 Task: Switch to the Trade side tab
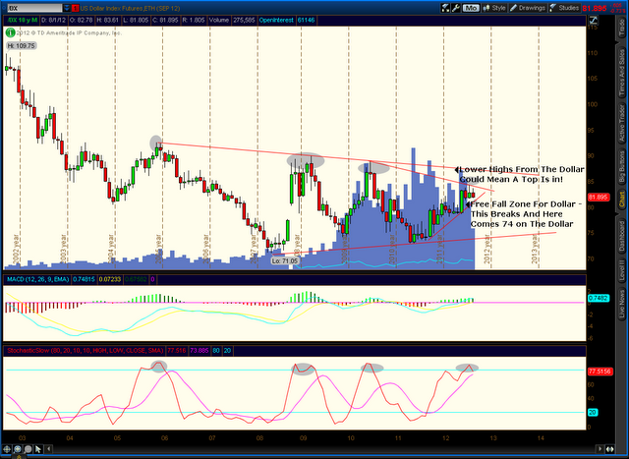click(x=622, y=28)
